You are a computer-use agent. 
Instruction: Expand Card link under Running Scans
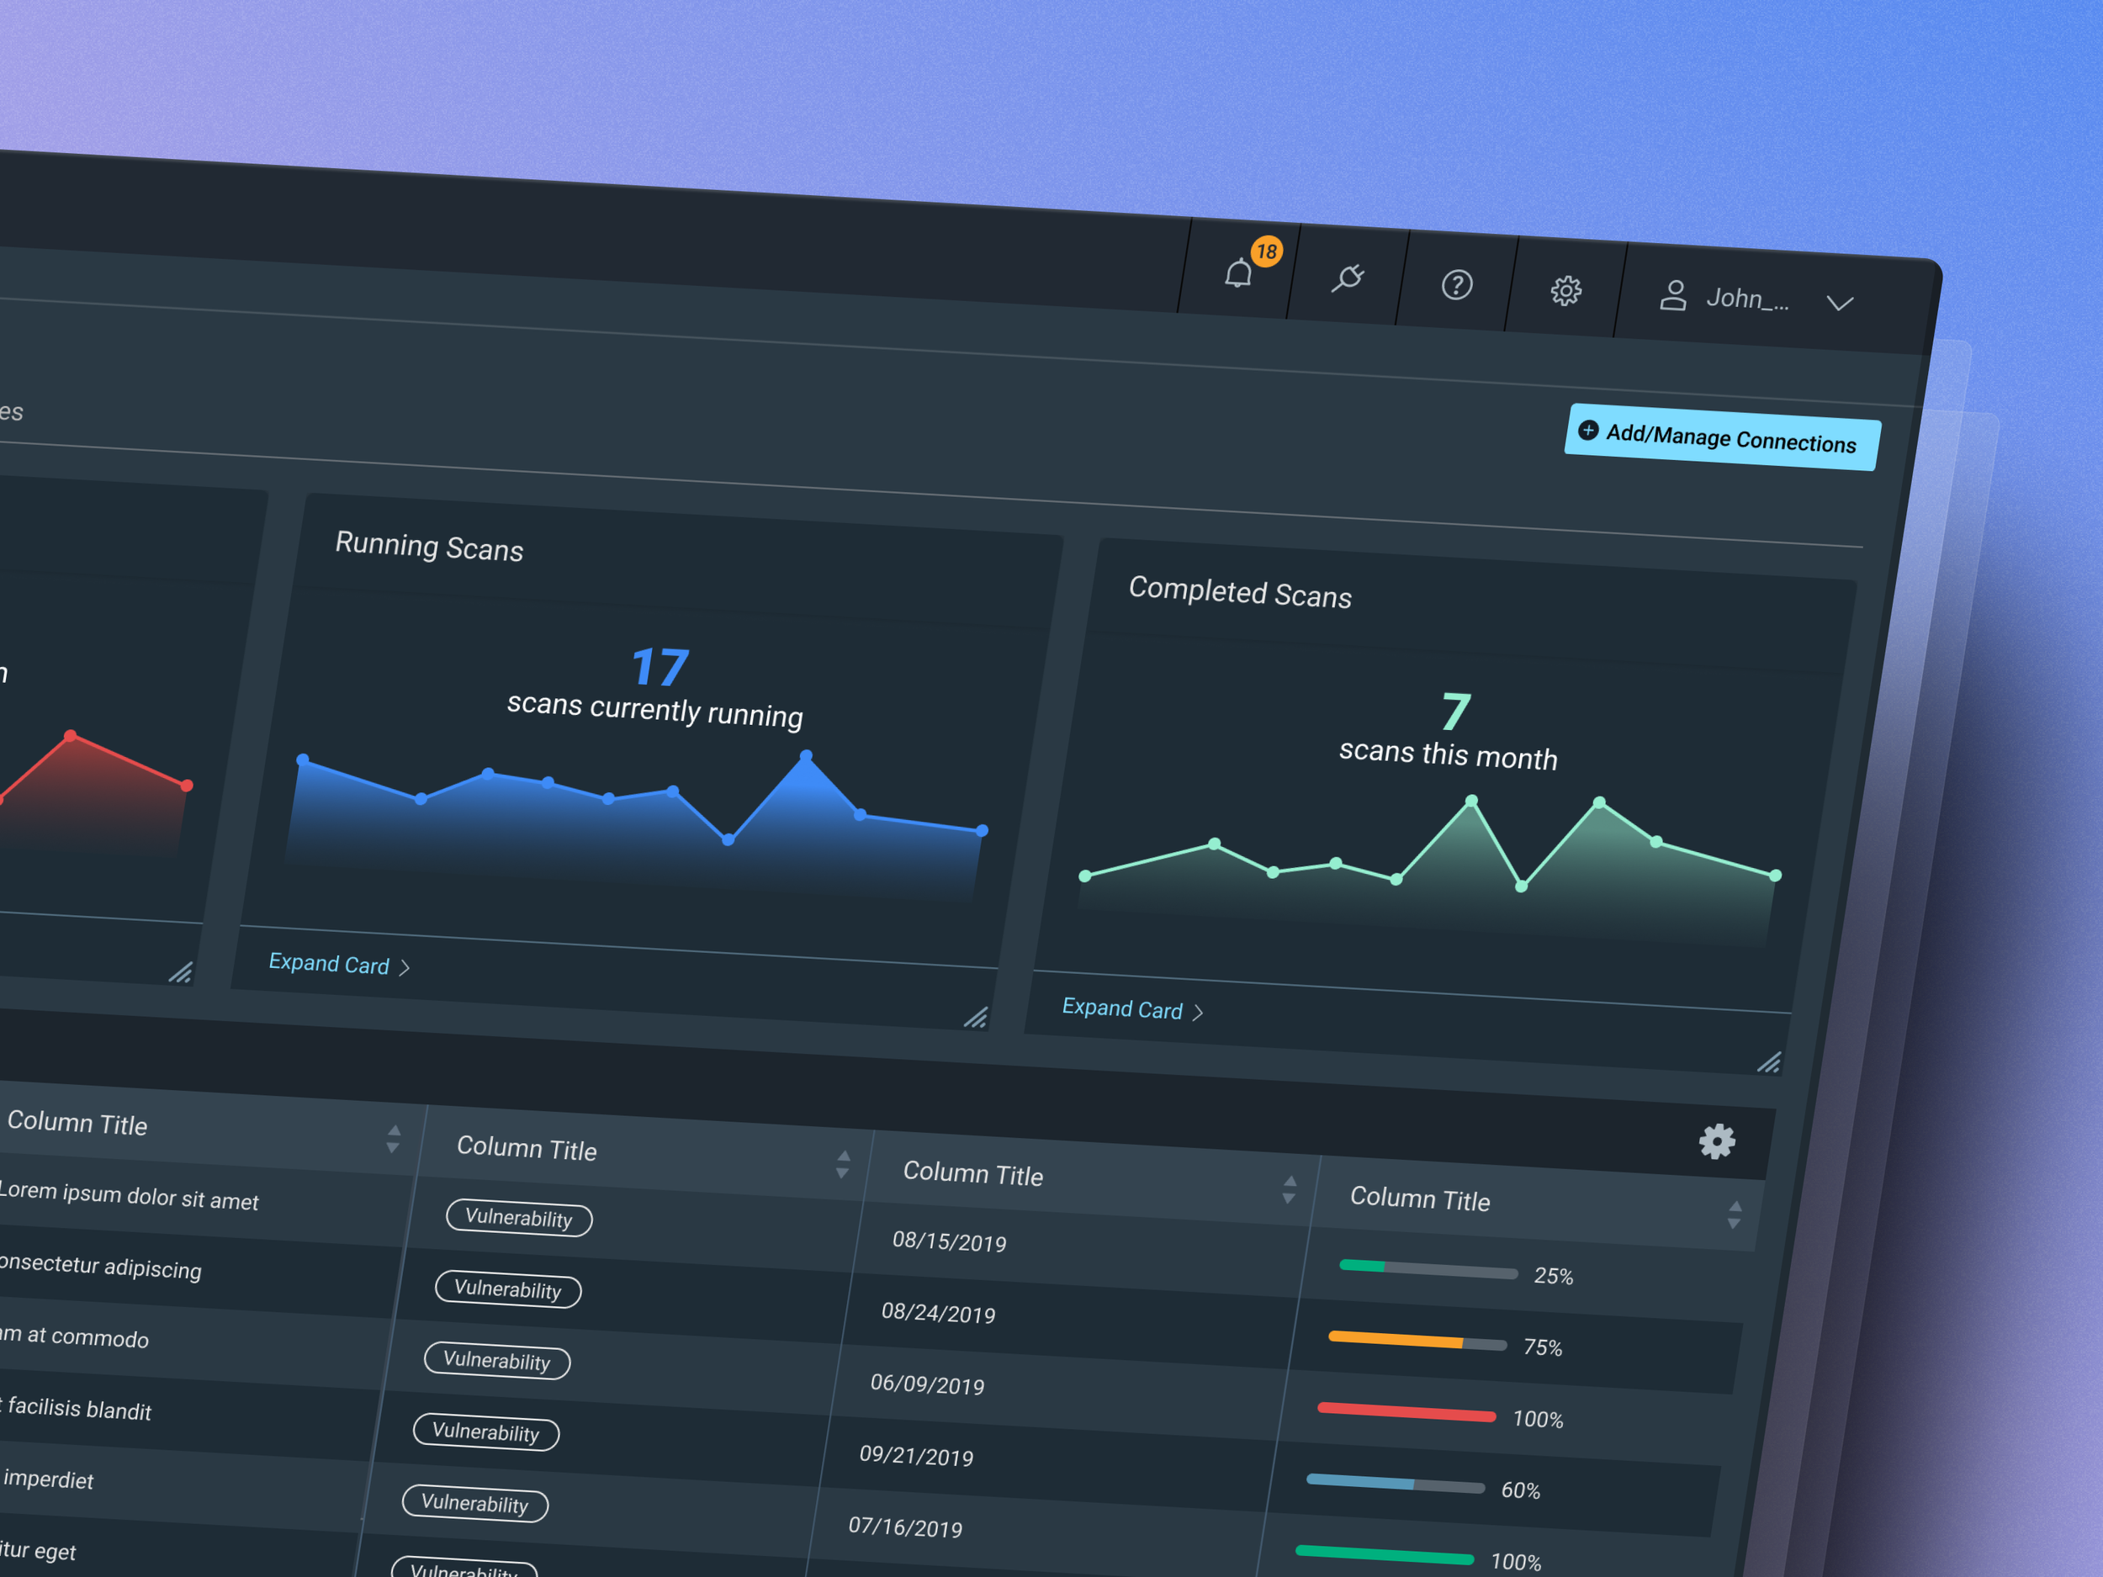click(329, 964)
